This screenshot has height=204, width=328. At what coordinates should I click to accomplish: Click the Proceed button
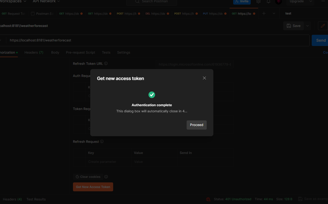[197, 125]
